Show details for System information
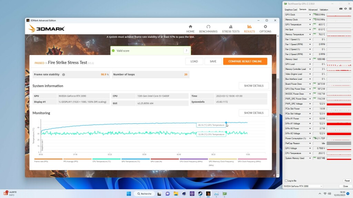 click(254, 86)
